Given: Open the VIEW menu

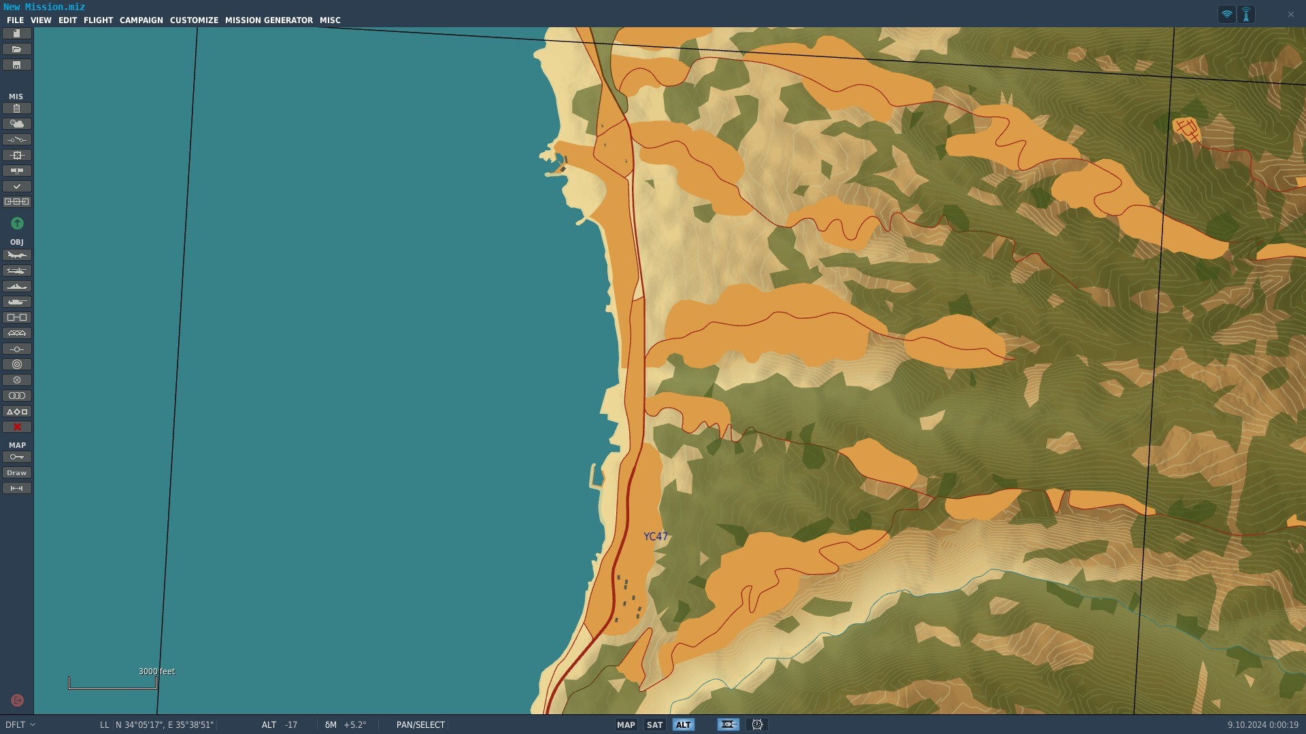Looking at the screenshot, I should [x=41, y=20].
